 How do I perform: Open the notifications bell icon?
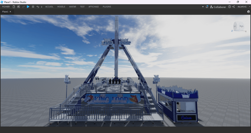[x=207, y=7]
